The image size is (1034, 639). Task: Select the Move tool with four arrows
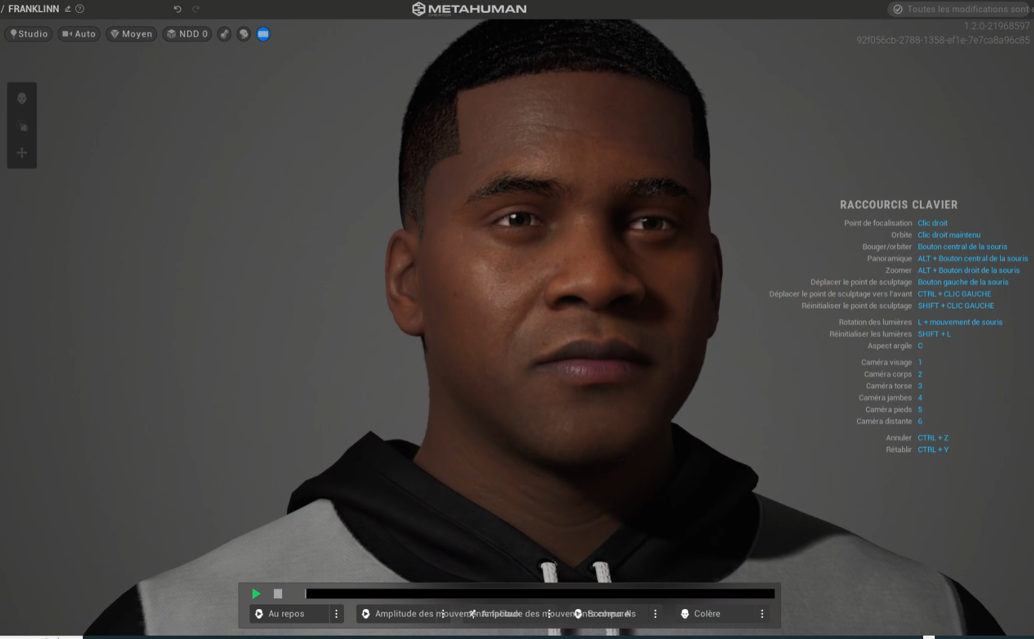click(22, 153)
